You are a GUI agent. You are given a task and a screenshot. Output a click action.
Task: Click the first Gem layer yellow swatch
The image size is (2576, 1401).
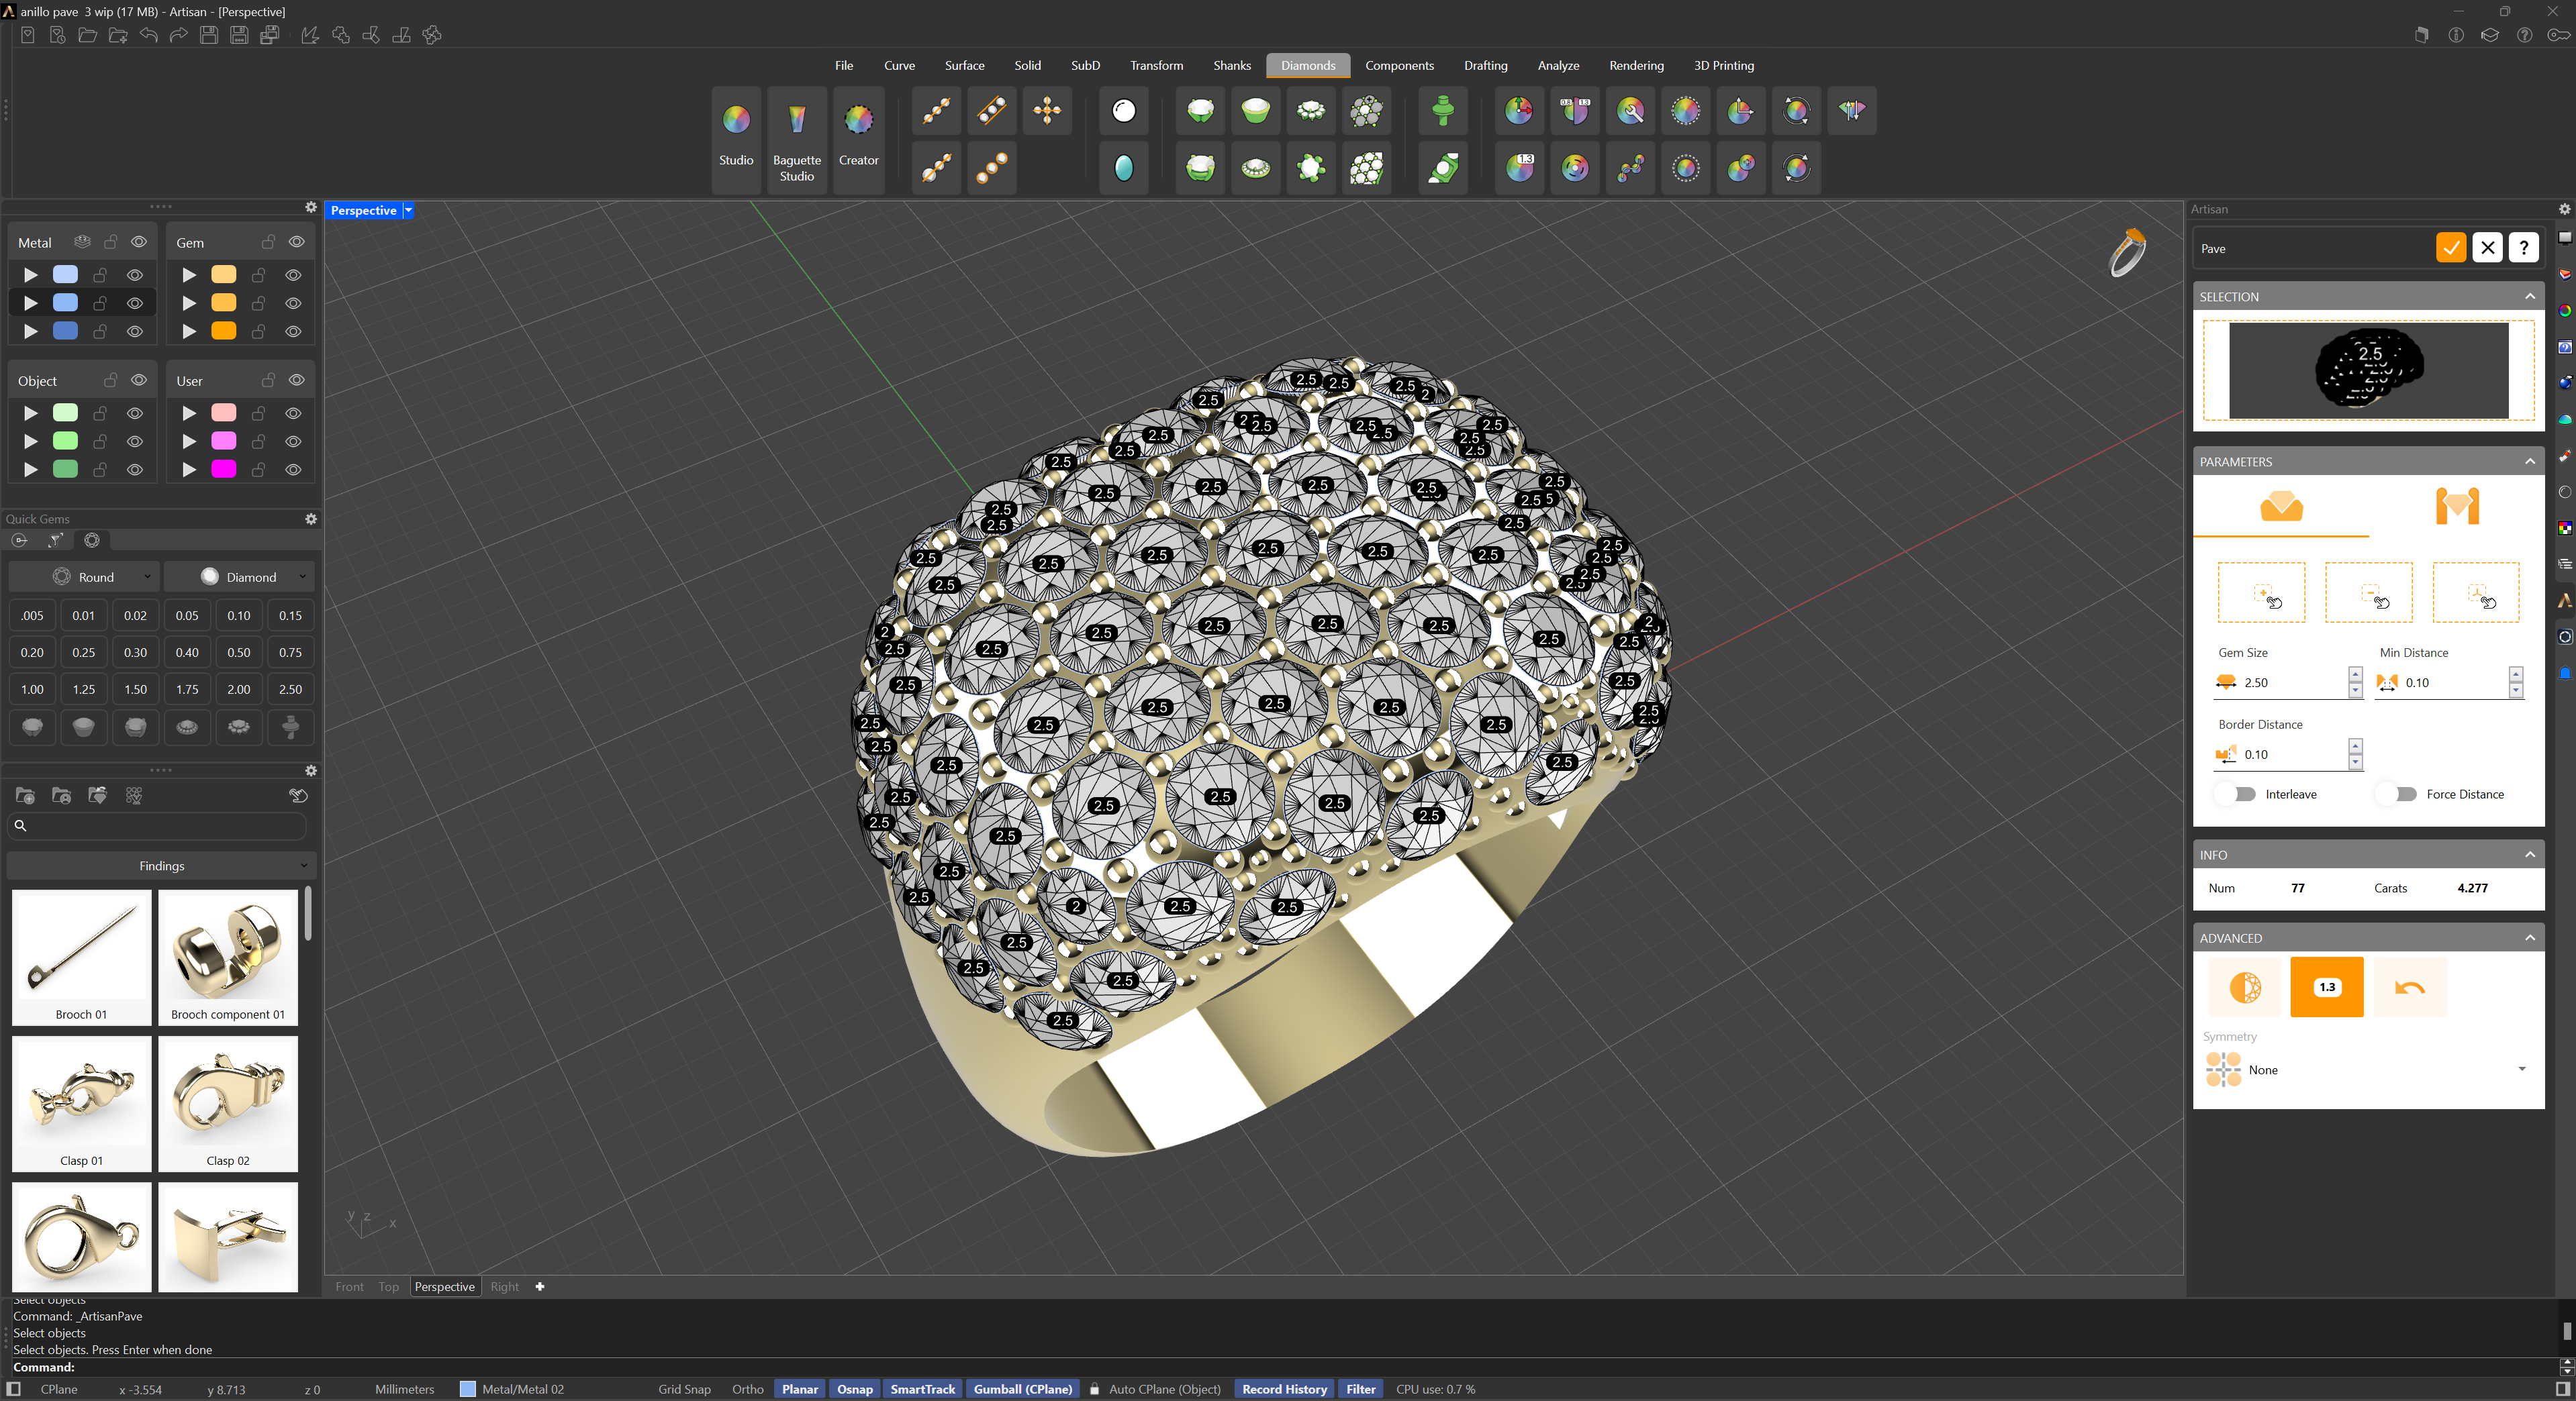[224, 274]
